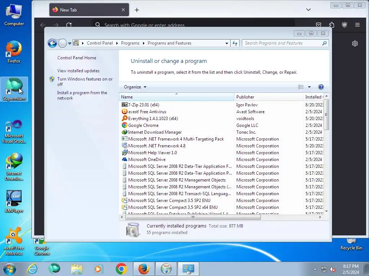Open the view options dropdown arrow
This screenshot has width=369, height=276.
(x=309, y=87)
